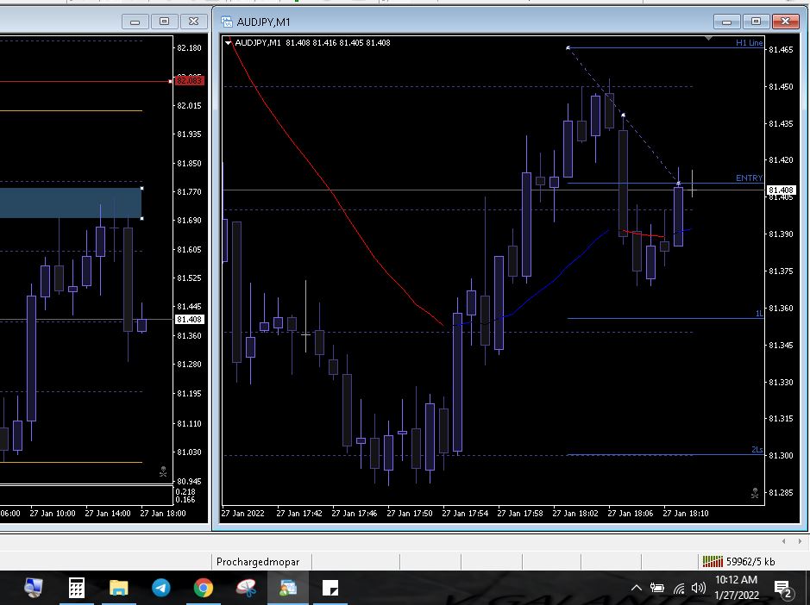Viewport: 810px width, 605px height.
Task: Click the left scroll arrow above status bar
Action: point(783,541)
